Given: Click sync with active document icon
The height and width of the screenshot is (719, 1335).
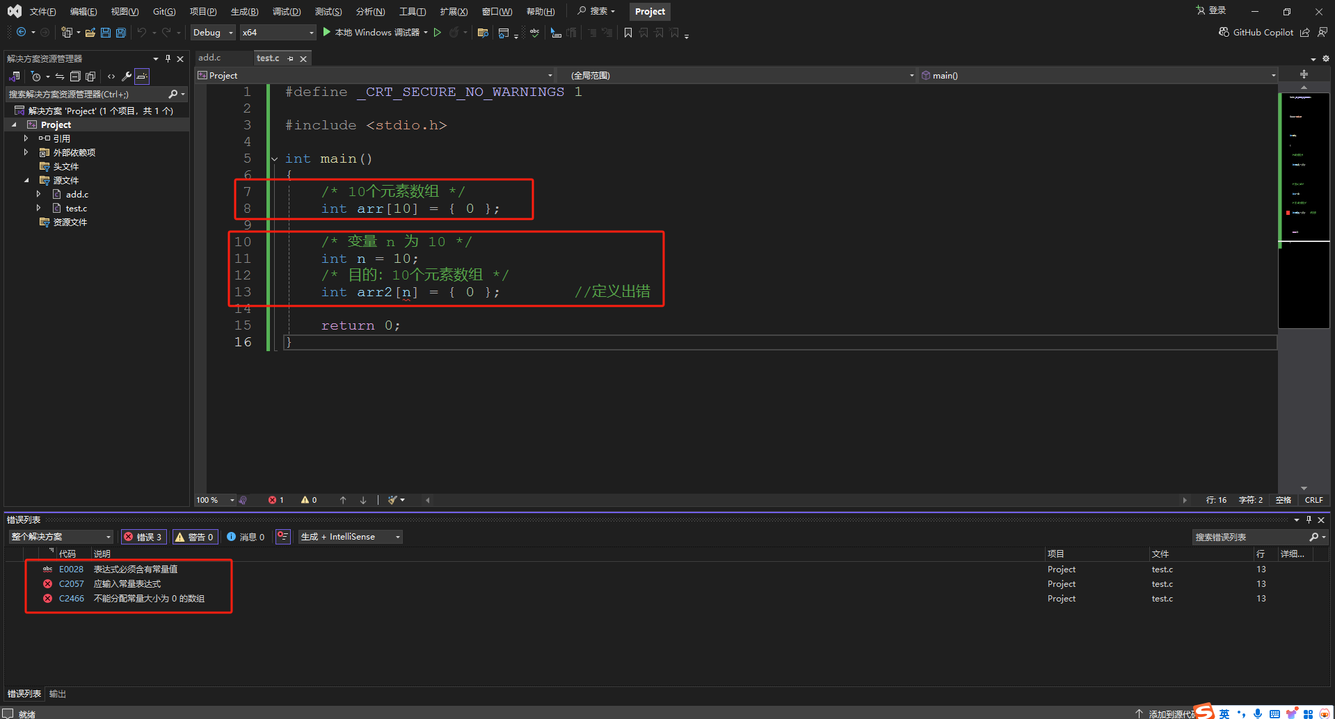Looking at the screenshot, I should [x=60, y=76].
